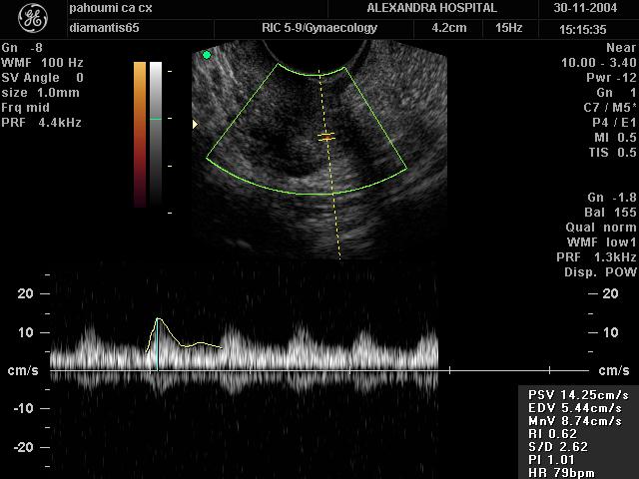The image size is (639, 479).
Task: Click the 'PRF 1.3kHz' color setting
Action: tap(596, 257)
